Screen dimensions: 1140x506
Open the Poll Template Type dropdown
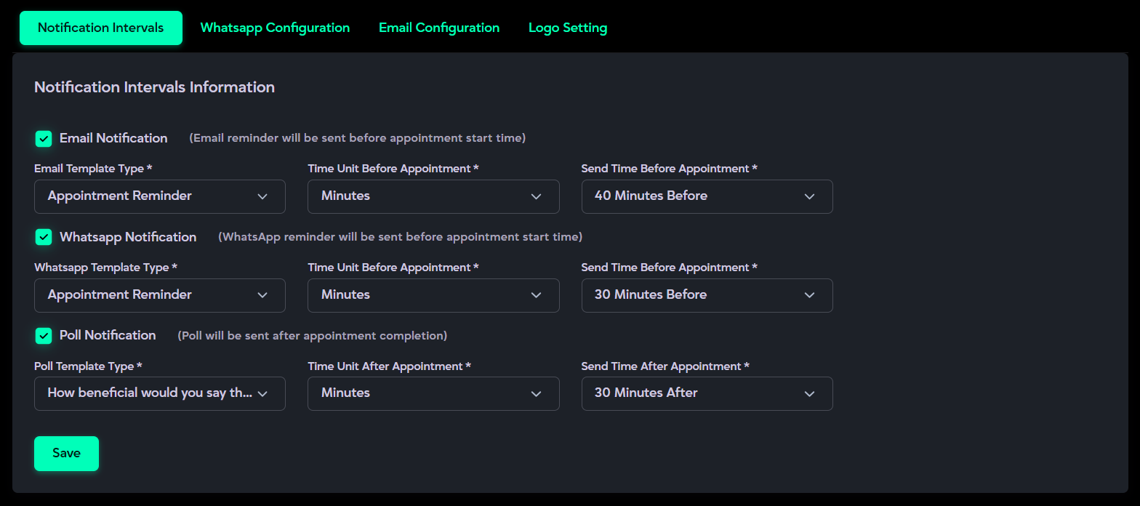click(x=159, y=393)
